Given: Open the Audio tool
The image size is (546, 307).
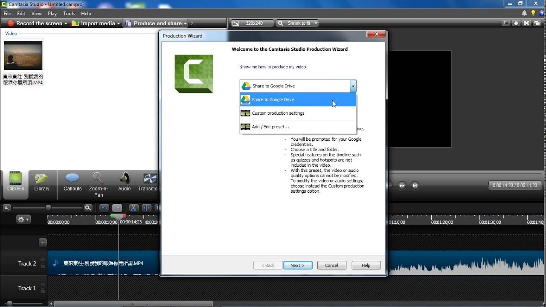Looking at the screenshot, I should (125, 182).
